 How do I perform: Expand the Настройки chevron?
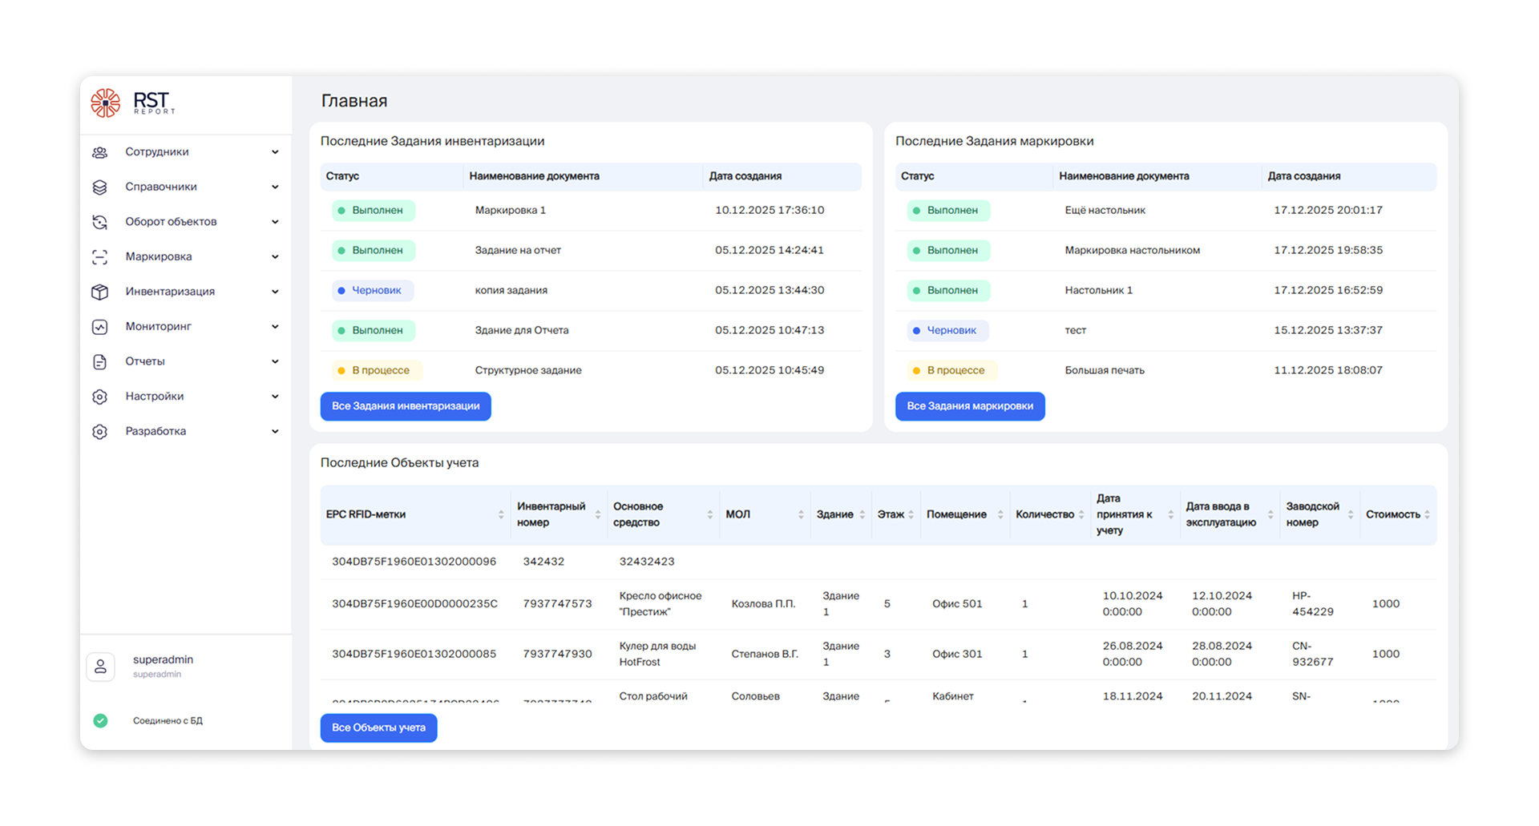click(x=275, y=397)
